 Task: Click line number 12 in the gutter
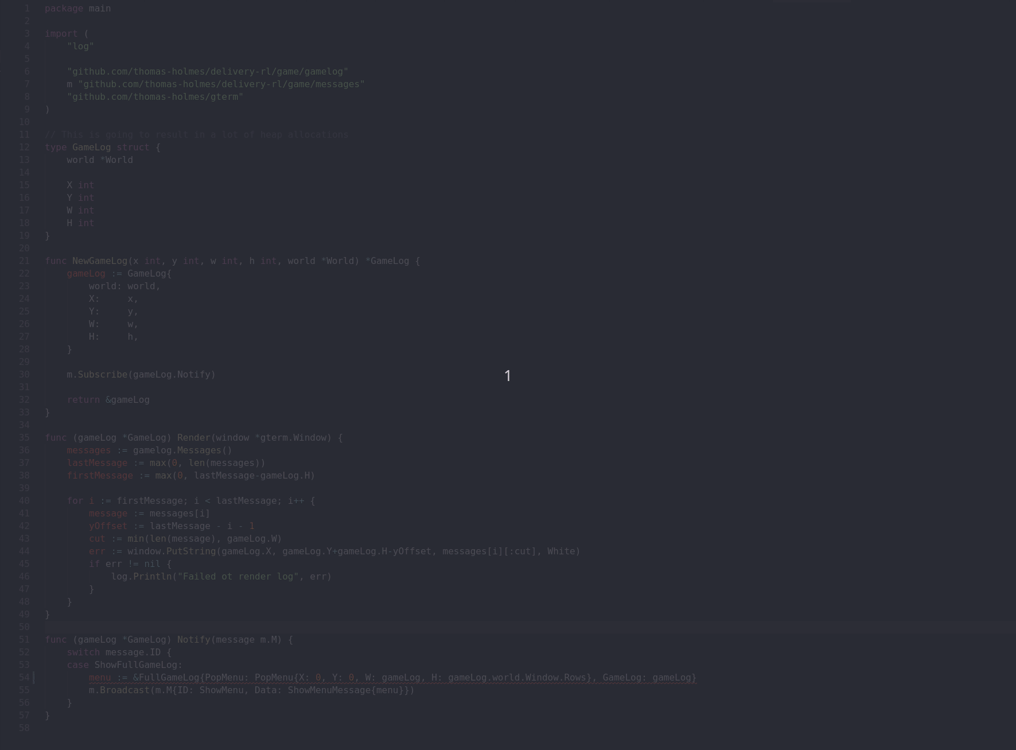coord(24,147)
